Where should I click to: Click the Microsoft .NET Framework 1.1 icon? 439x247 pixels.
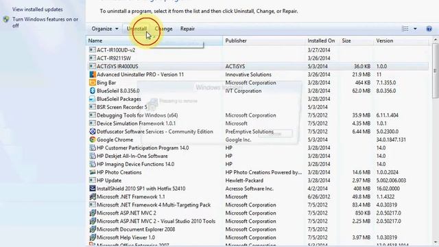[x=93, y=197]
